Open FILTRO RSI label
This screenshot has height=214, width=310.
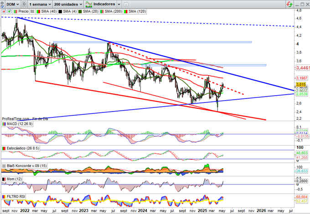tap(16, 196)
